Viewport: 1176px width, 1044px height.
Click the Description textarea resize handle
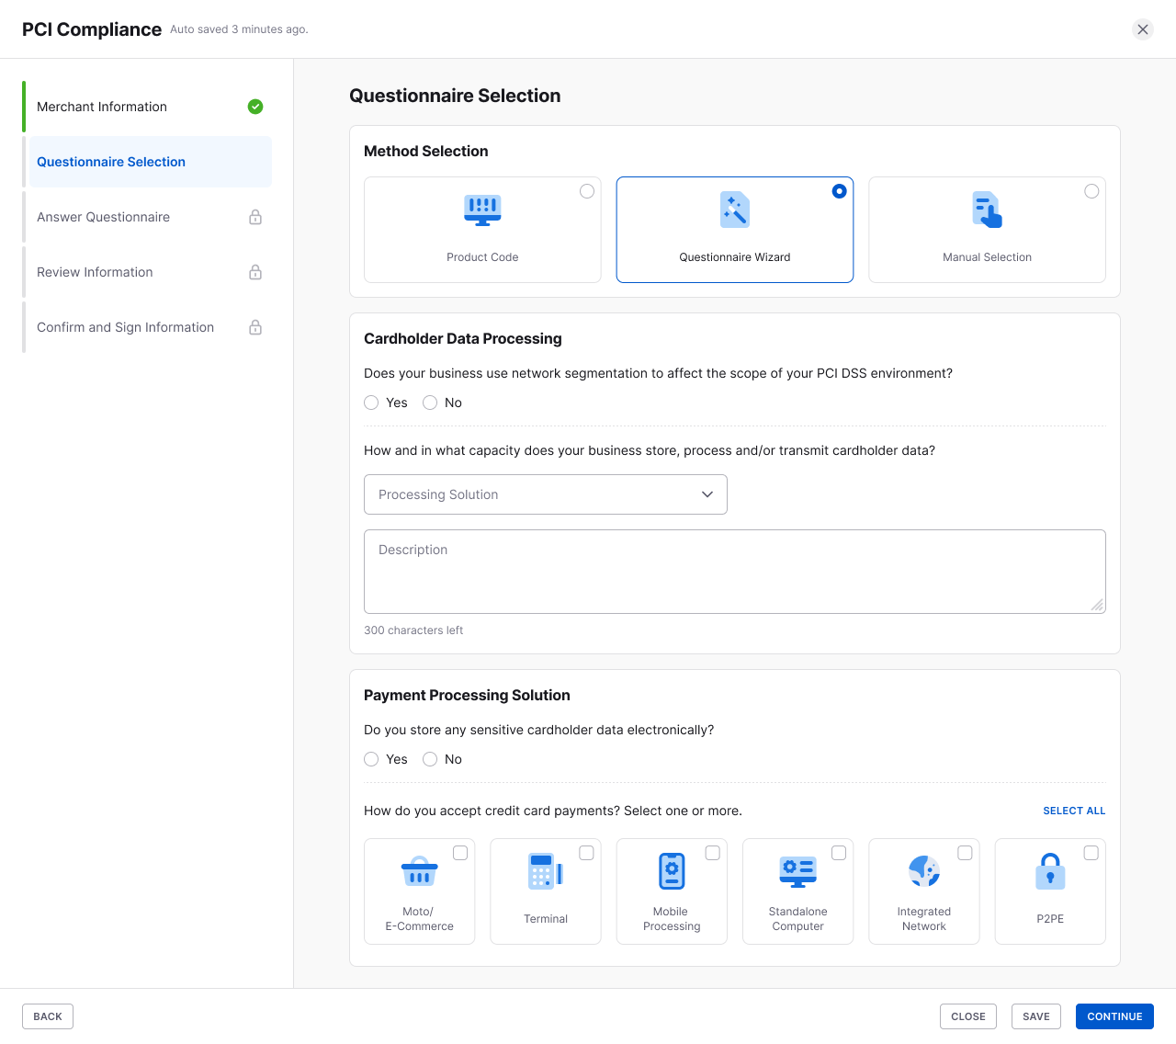(1097, 605)
